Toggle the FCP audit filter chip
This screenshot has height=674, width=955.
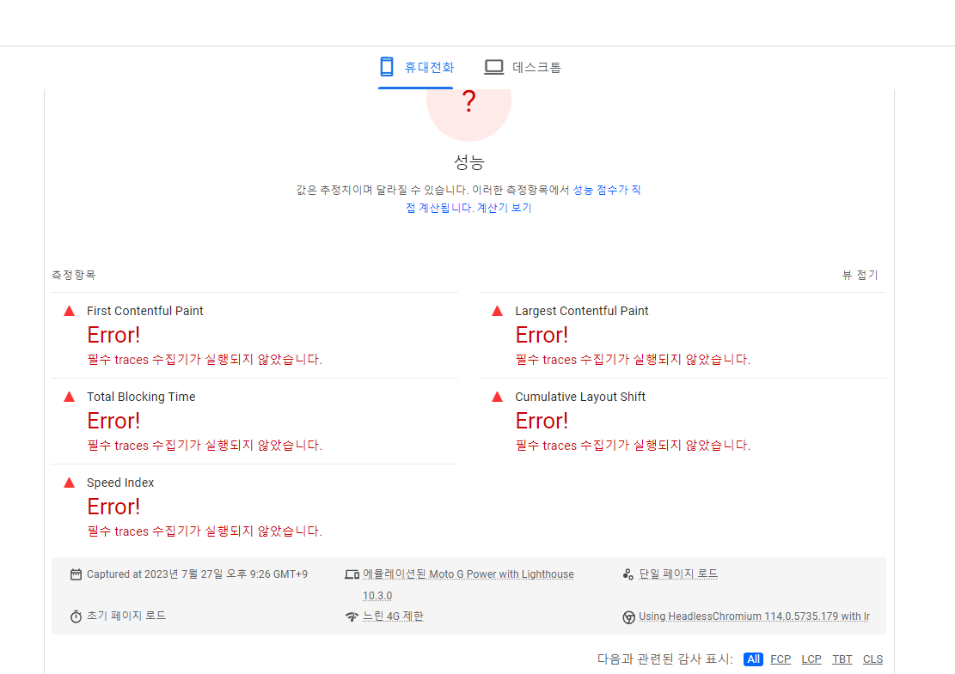pyautogui.click(x=780, y=659)
